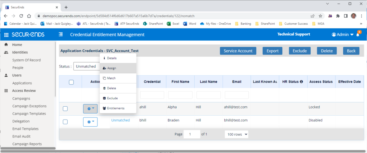
Task: Show more bookmarks chevron
Action: coord(361,24)
